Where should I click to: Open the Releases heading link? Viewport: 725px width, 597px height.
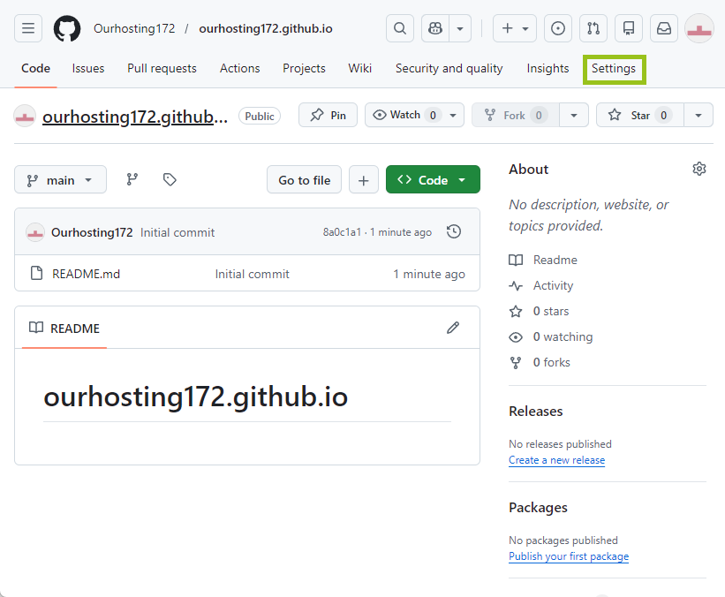click(x=535, y=412)
